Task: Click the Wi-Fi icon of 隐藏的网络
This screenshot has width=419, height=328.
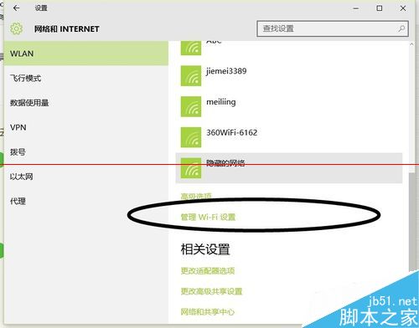Action: click(x=191, y=168)
